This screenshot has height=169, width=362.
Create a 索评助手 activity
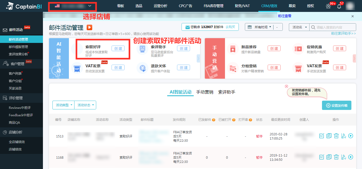pos(184,48)
